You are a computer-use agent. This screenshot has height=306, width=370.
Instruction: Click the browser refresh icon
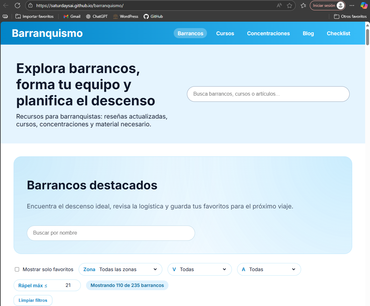click(17, 5)
